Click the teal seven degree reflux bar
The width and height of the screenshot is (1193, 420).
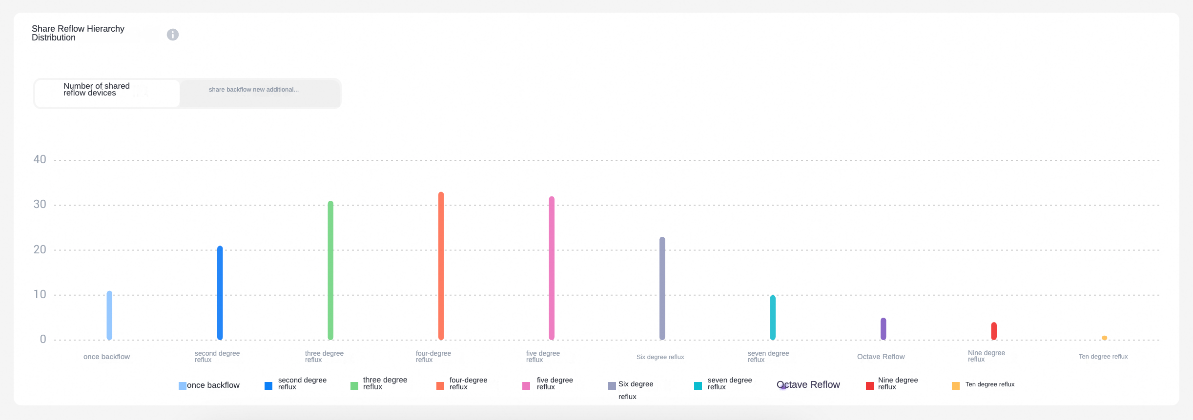tap(773, 318)
